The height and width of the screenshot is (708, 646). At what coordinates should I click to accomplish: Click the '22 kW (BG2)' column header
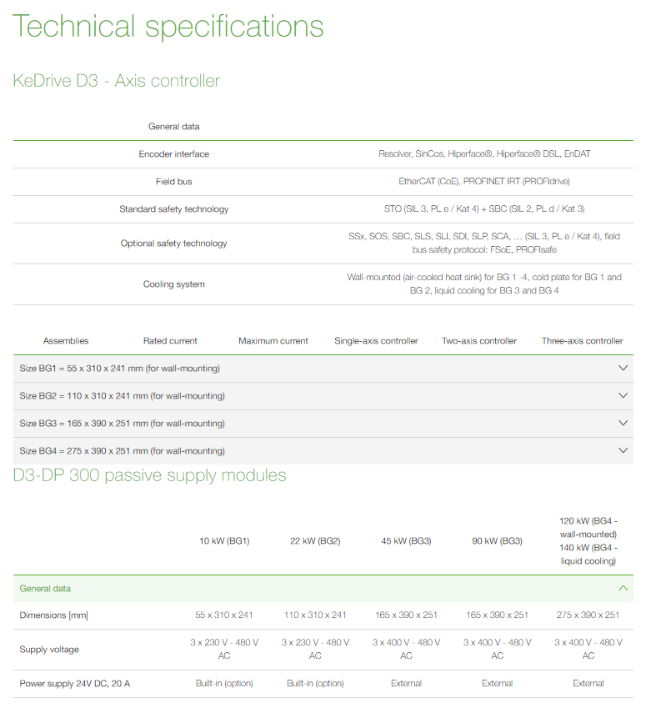coord(315,541)
